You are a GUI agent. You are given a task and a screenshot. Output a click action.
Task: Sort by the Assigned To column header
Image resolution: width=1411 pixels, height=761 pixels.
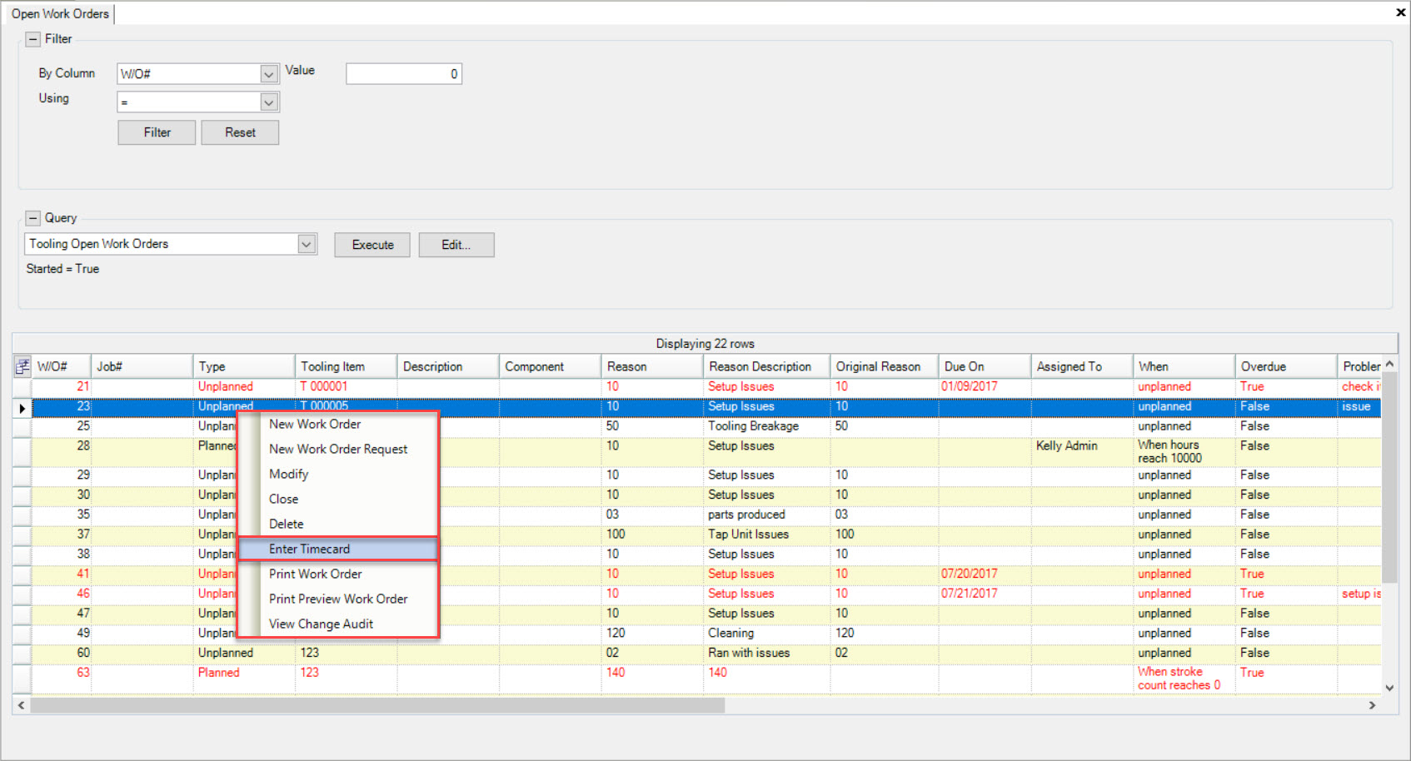(1082, 366)
